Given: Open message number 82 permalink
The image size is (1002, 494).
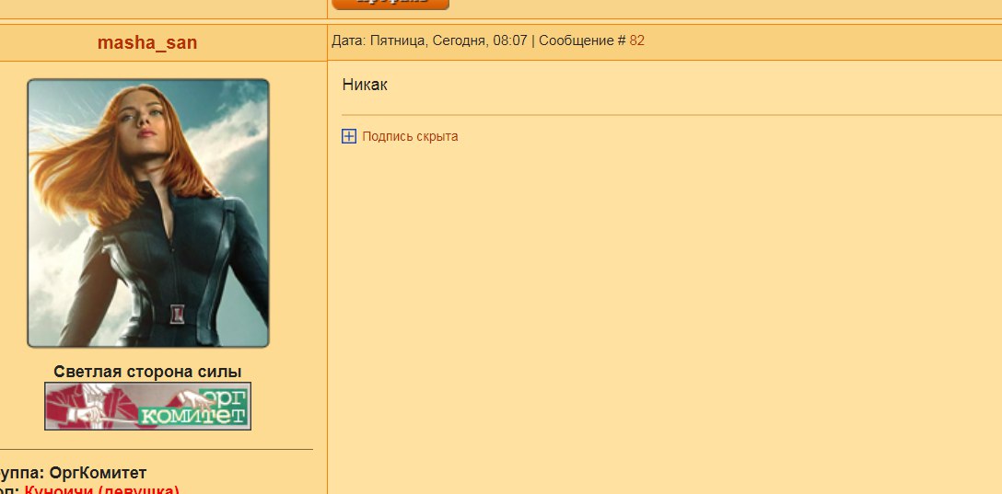Looking at the screenshot, I should pos(636,40).
